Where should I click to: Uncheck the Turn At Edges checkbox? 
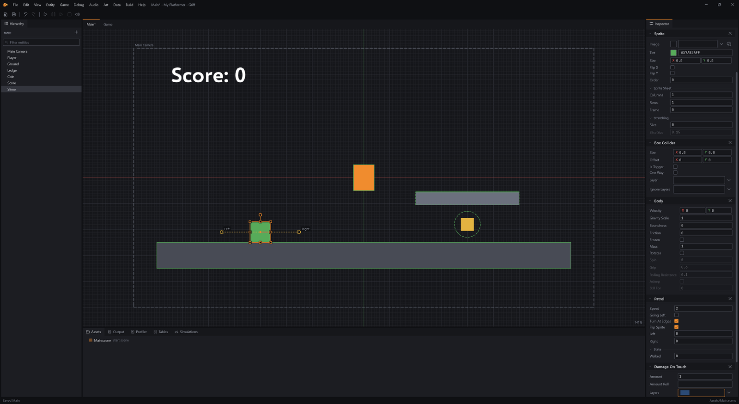coord(676,321)
